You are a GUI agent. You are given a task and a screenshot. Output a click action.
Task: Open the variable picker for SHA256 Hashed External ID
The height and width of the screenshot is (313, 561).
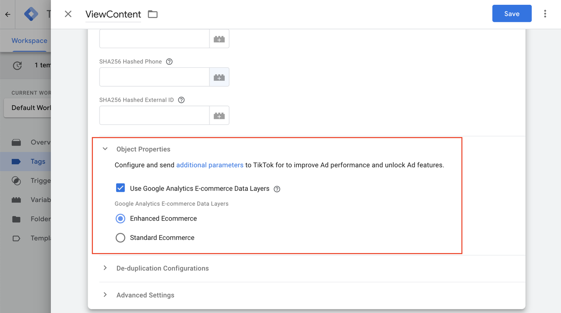click(x=219, y=115)
